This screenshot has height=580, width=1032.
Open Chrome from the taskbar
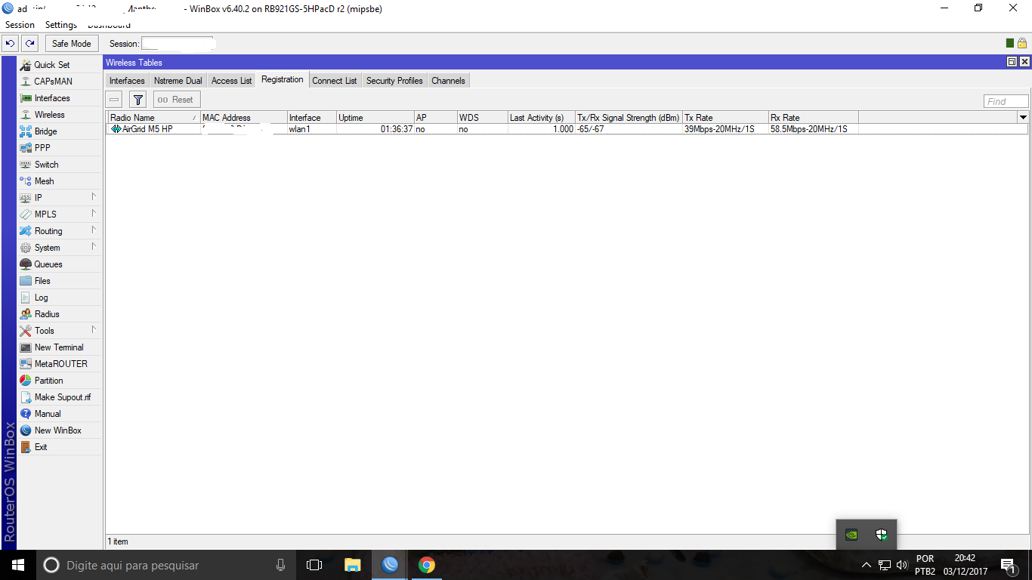click(427, 565)
